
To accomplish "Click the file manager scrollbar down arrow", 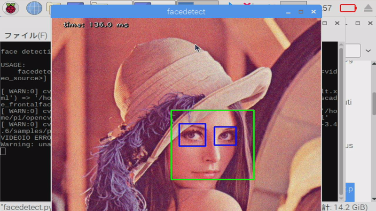I will (374, 198).
